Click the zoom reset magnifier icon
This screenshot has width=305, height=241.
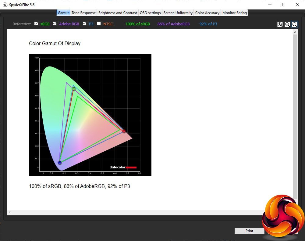point(295,24)
